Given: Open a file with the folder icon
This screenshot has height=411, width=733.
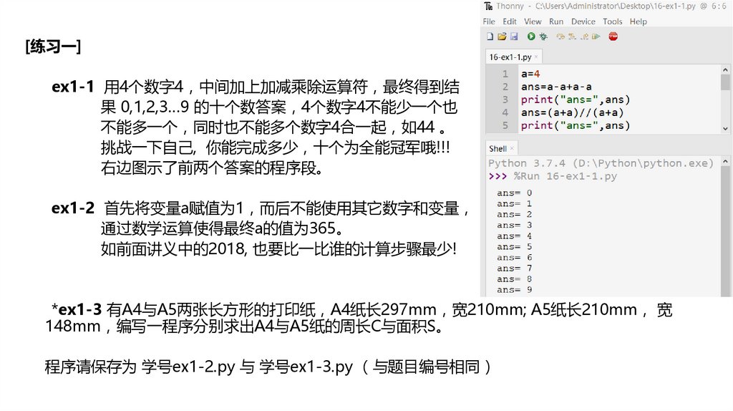Looking at the screenshot, I should 502,37.
